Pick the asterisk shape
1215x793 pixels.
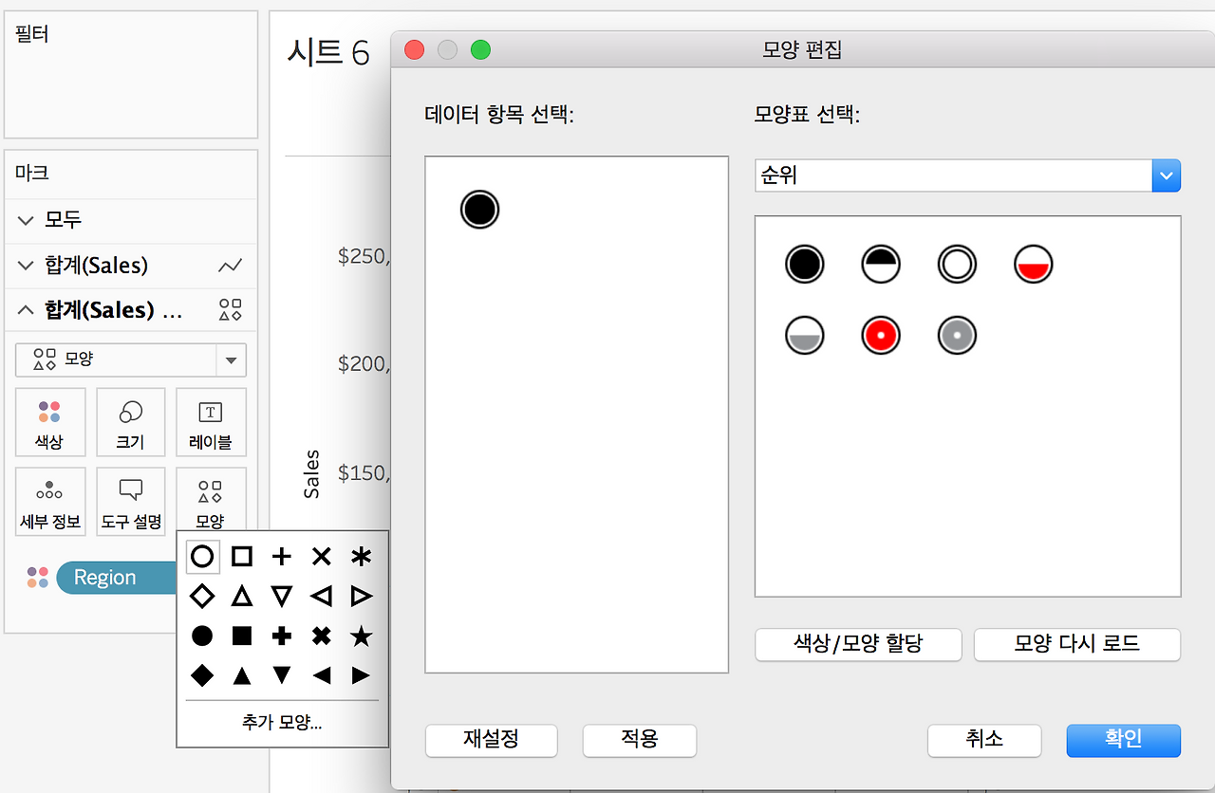point(361,557)
